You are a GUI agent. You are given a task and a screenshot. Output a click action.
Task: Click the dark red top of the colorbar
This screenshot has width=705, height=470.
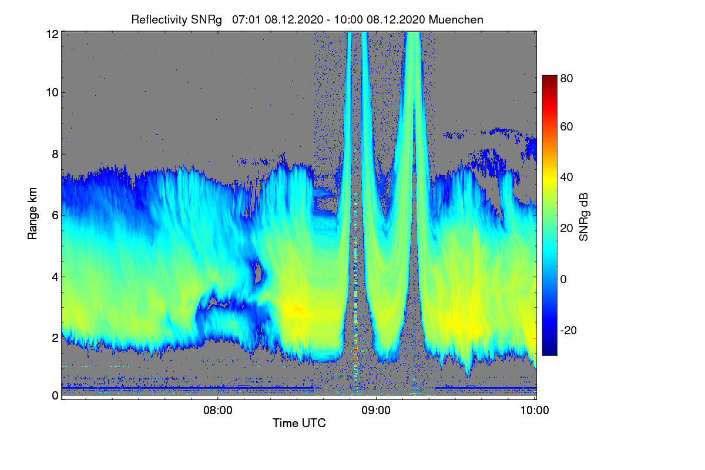[x=549, y=80]
